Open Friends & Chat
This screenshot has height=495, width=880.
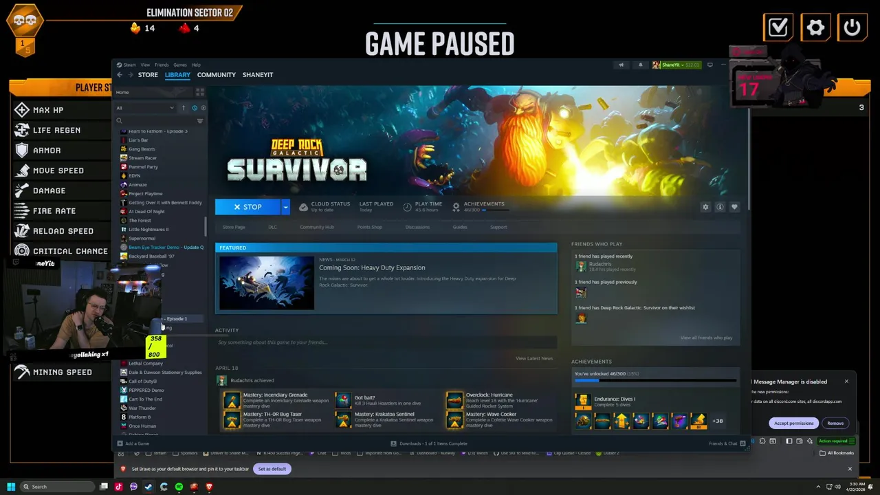pyautogui.click(x=727, y=443)
